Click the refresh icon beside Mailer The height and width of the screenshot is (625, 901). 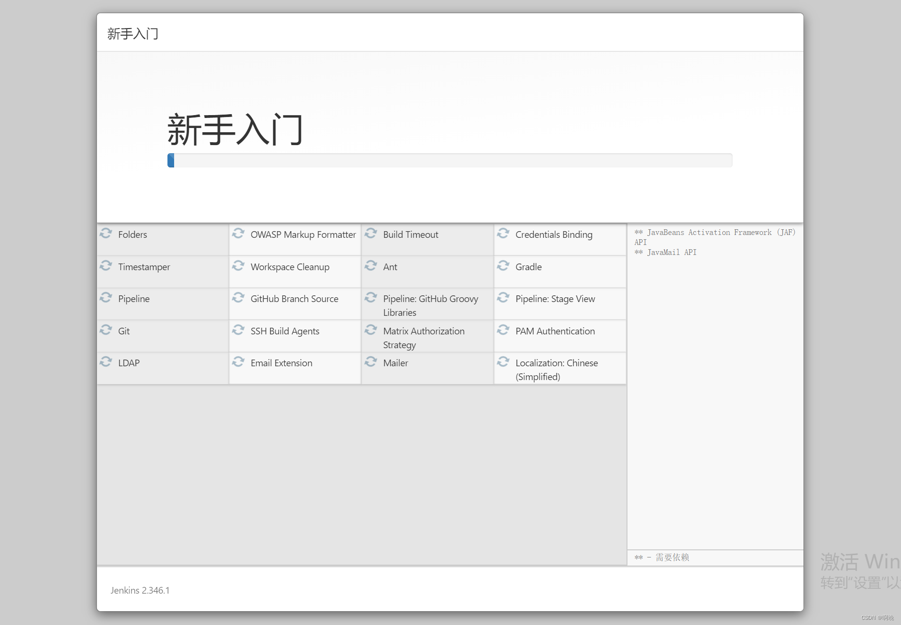[x=371, y=362]
